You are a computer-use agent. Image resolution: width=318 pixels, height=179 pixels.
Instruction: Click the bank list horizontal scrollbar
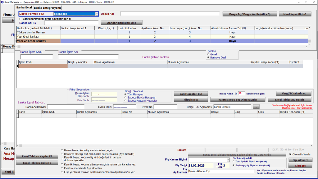pos(161,47)
